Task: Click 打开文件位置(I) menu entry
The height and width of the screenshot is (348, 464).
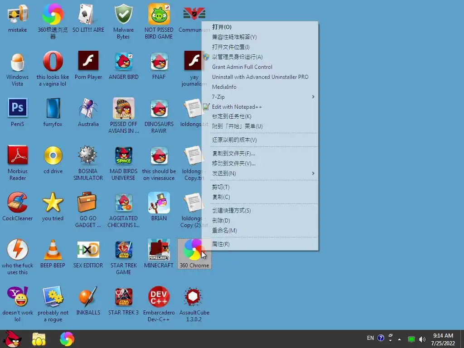Action: 260,47
